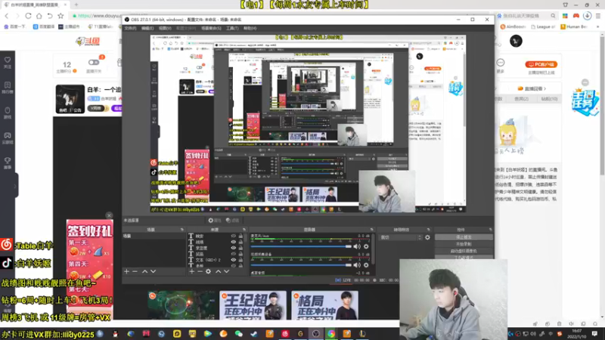Open browser downloads icon
The image size is (605, 340).
(x=588, y=16)
